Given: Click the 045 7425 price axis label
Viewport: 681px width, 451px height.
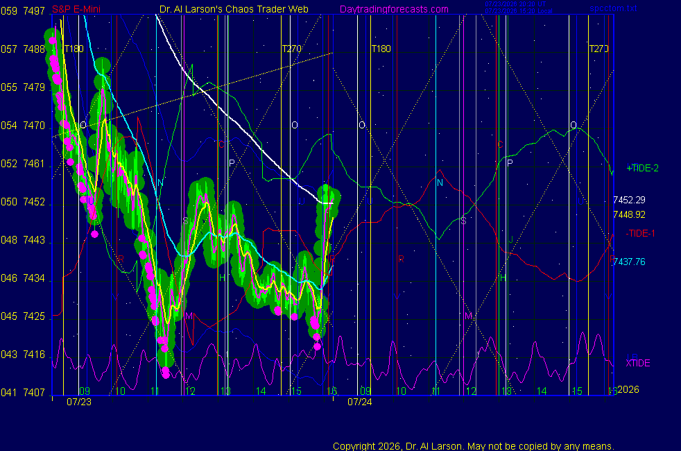Looking at the screenshot, I should 23,316.
